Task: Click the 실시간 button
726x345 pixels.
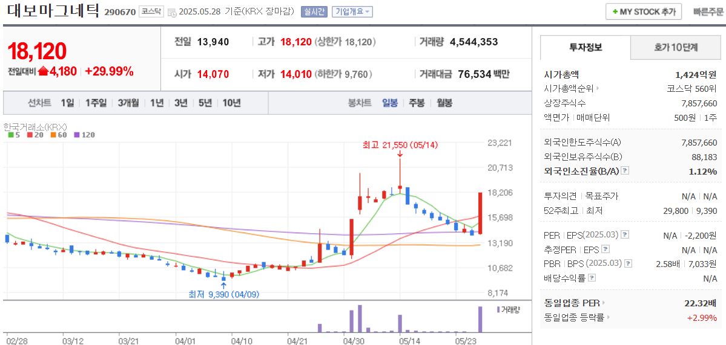Action: click(314, 12)
